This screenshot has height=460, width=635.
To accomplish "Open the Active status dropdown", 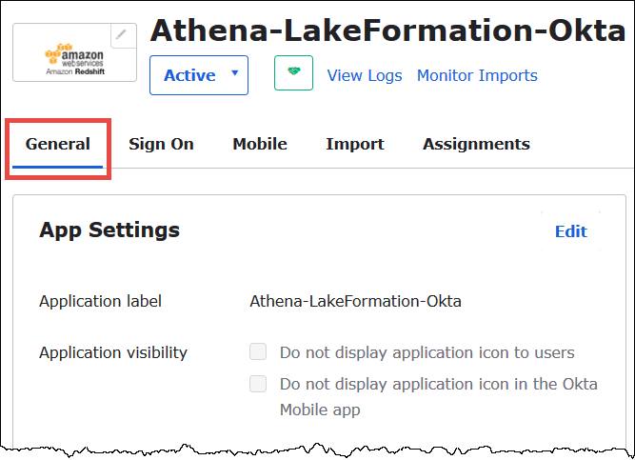I will (x=198, y=75).
